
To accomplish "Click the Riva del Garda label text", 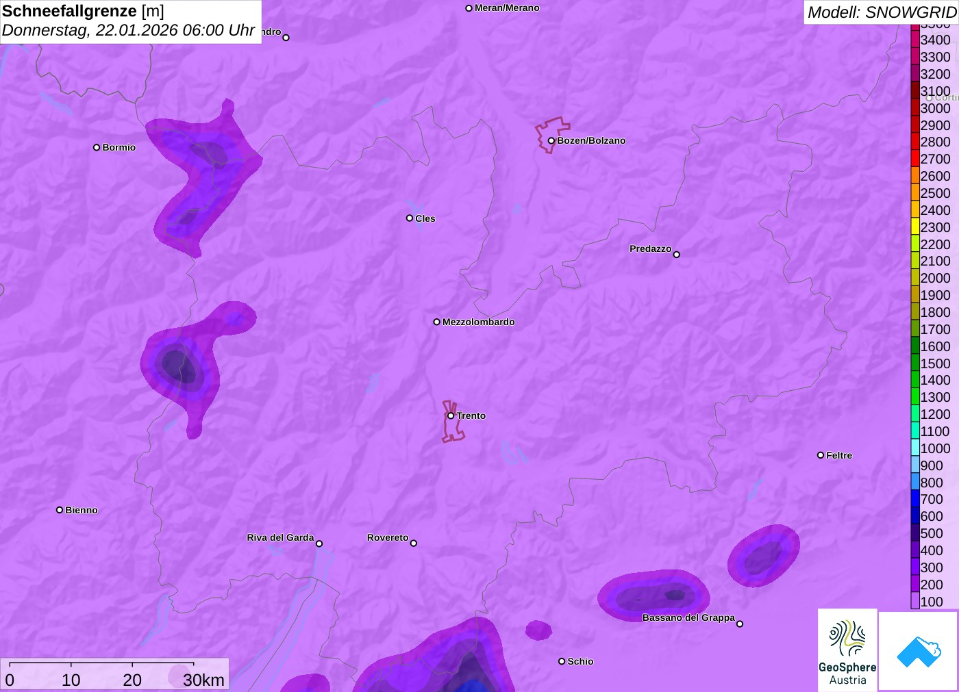I will (x=281, y=537).
